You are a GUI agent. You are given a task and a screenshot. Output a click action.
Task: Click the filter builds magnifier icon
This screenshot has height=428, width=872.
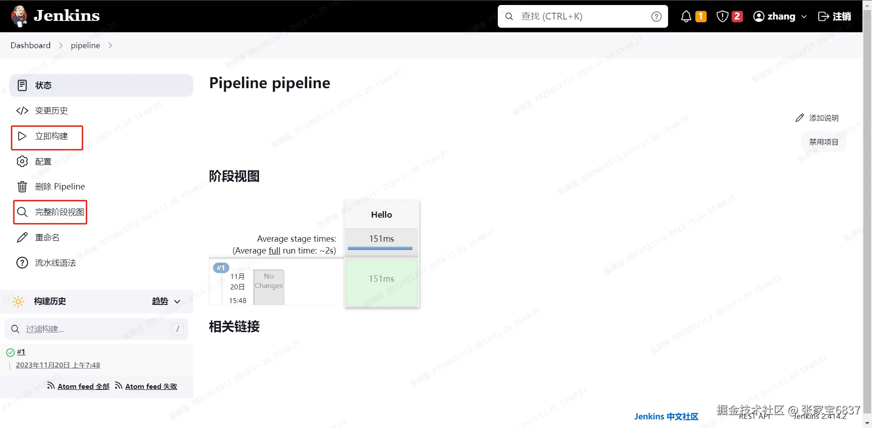tap(15, 329)
